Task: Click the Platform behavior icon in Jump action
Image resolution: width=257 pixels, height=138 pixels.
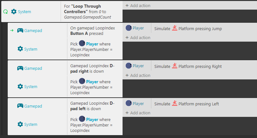Action: pos(175,28)
